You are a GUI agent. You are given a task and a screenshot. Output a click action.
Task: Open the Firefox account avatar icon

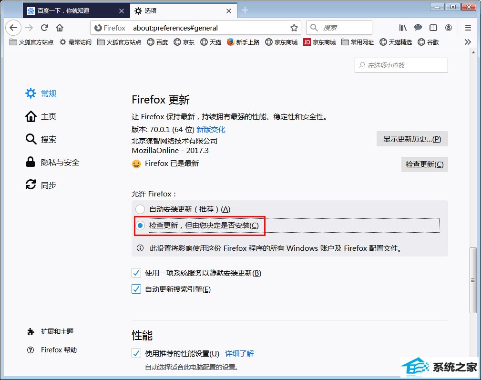[x=449, y=28]
